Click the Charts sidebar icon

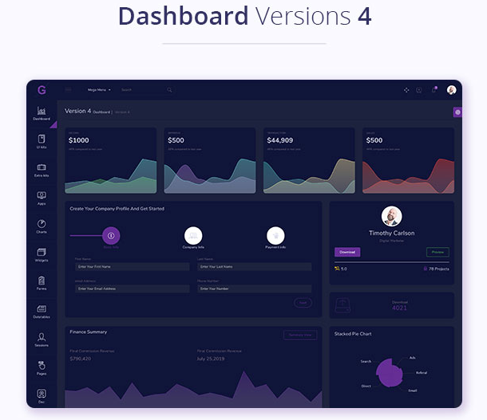[x=42, y=225]
